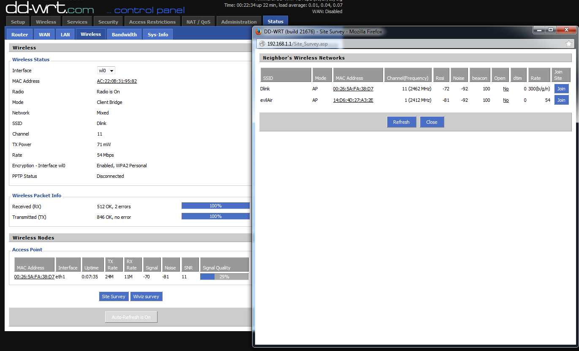The width and height of the screenshot is (579, 351).
Task: Click the '512 OK, 2 errors' value
Action: [114, 207]
